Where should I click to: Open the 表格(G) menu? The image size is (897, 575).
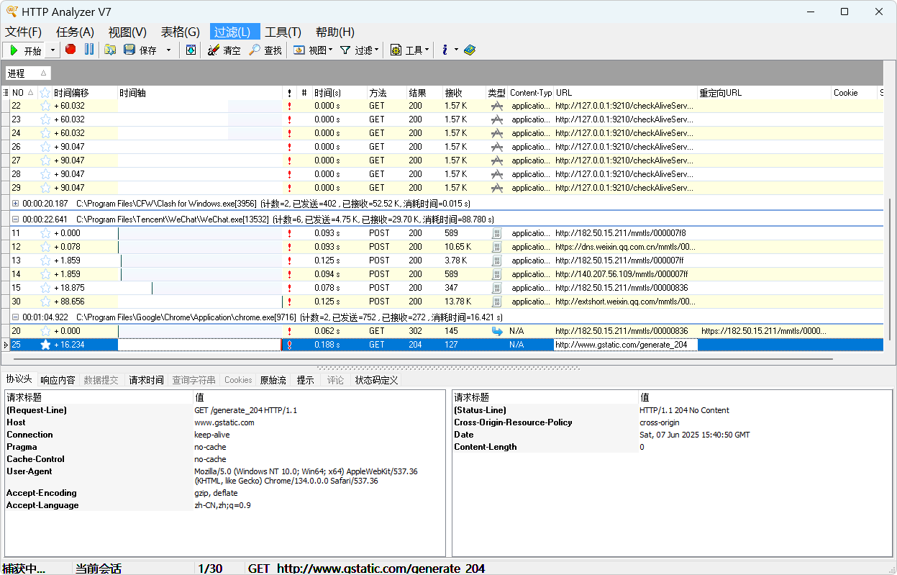pos(180,32)
